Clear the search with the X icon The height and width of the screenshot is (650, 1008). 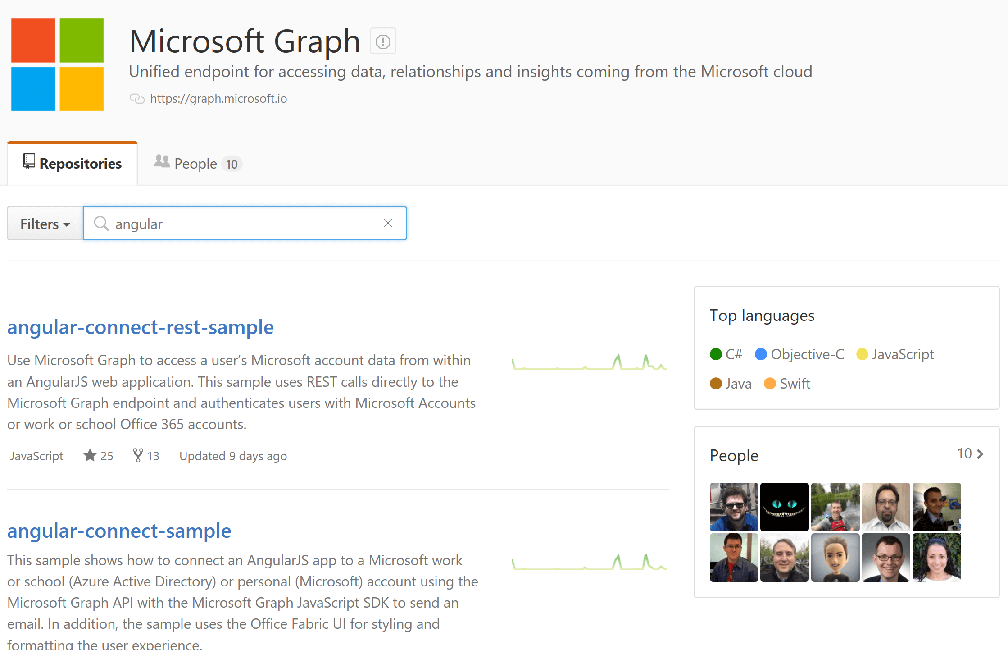[x=388, y=223]
